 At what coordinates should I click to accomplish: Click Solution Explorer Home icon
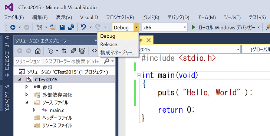tap(38, 51)
